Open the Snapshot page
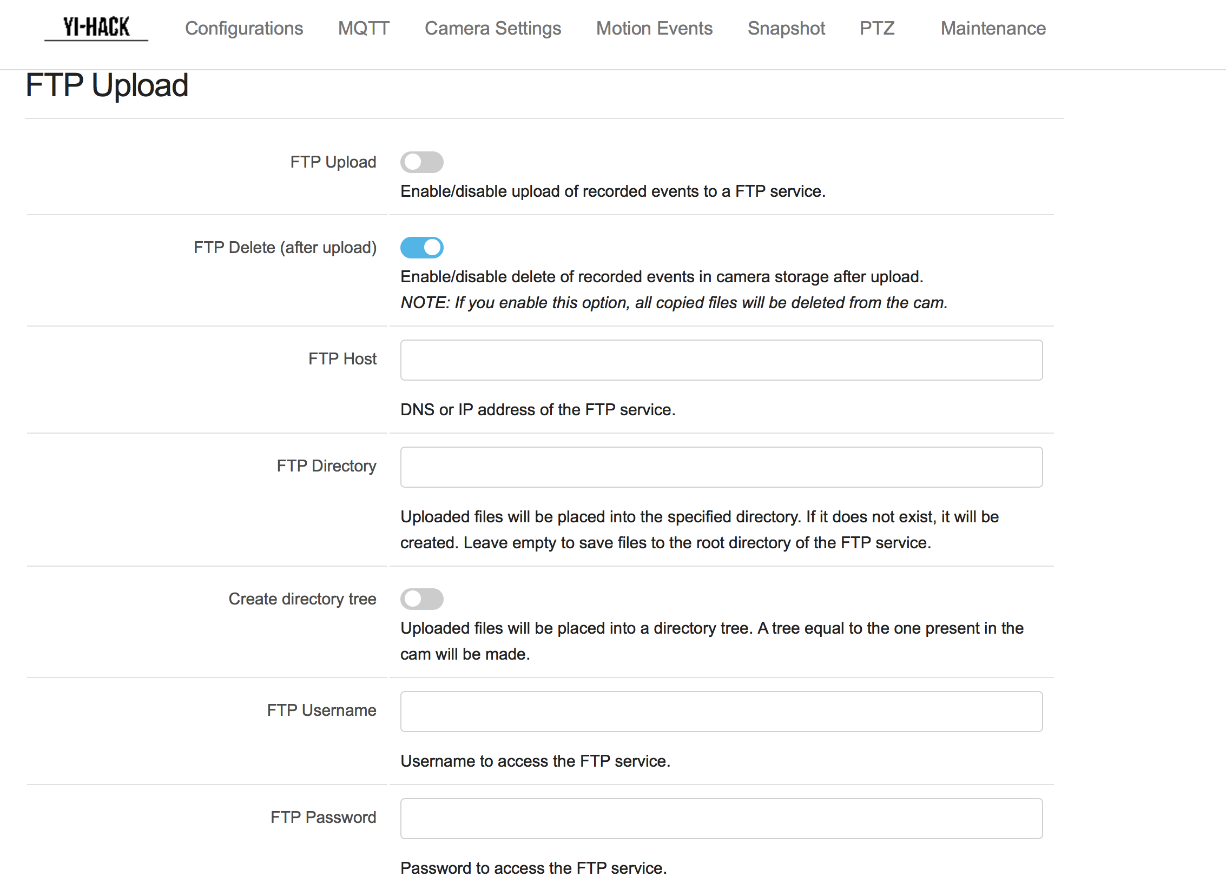The image size is (1226, 877). click(x=786, y=28)
